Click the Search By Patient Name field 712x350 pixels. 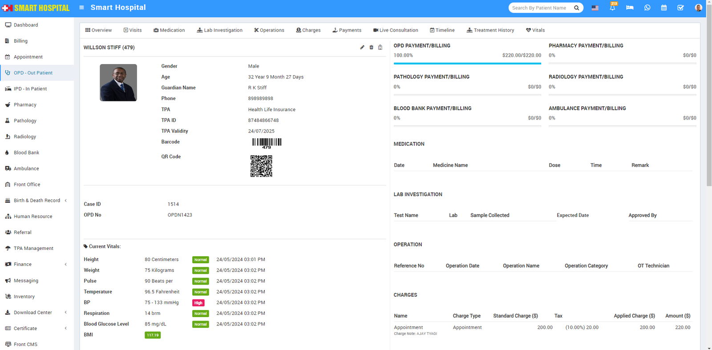click(541, 8)
